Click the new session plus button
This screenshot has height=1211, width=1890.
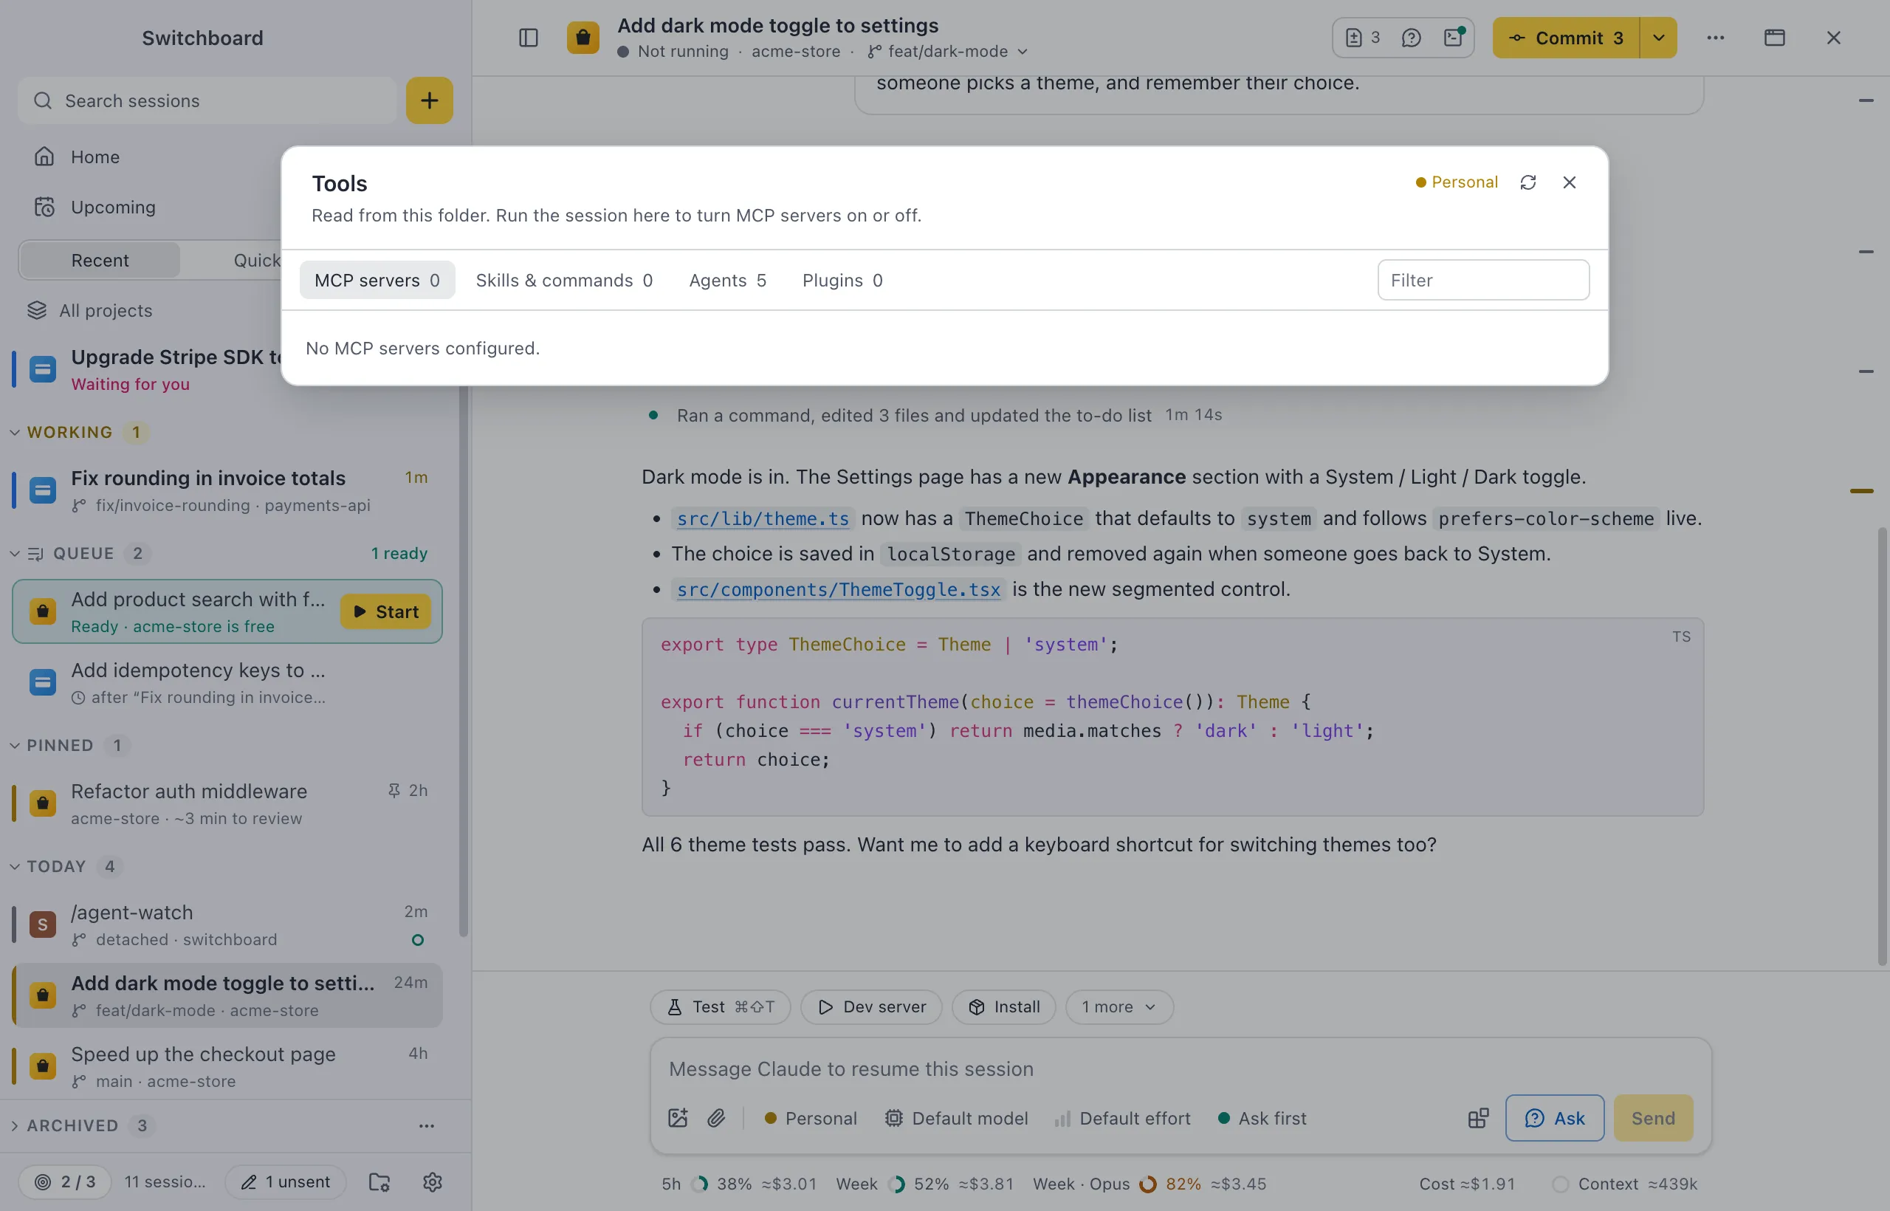point(429,100)
